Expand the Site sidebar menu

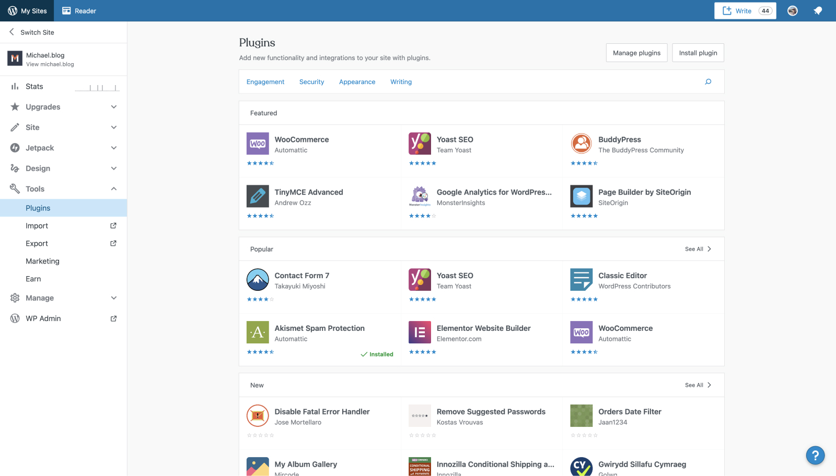pyautogui.click(x=63, y=127)
